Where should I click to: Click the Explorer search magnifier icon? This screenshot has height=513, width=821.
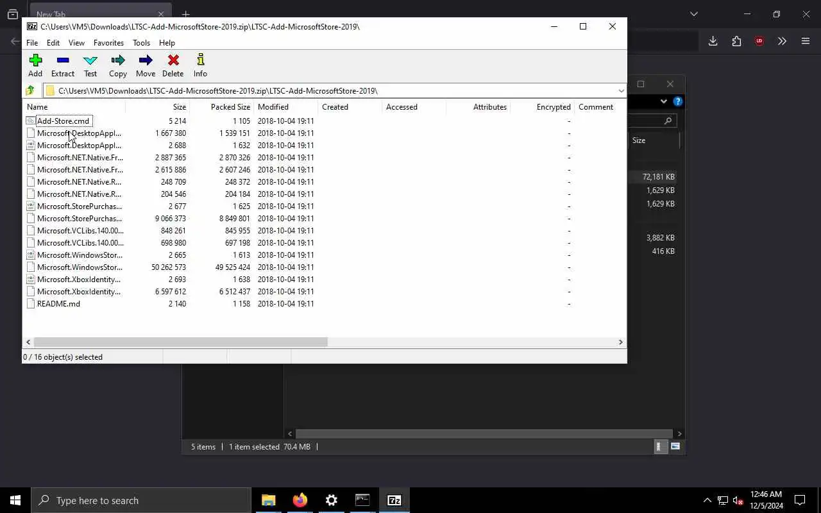tap(668, 121)
